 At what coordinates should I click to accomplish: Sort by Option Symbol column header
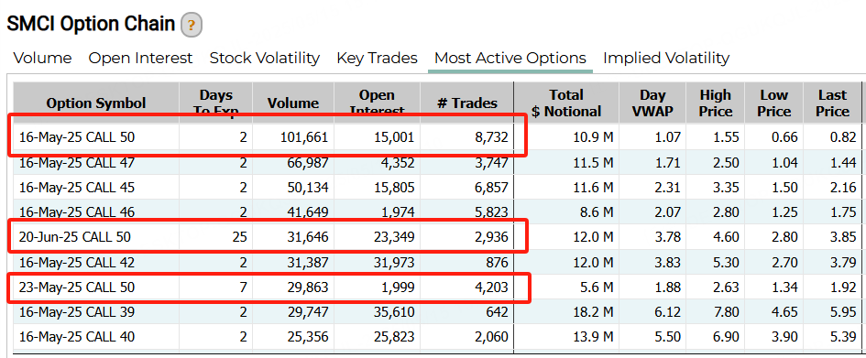click(96, 103)
